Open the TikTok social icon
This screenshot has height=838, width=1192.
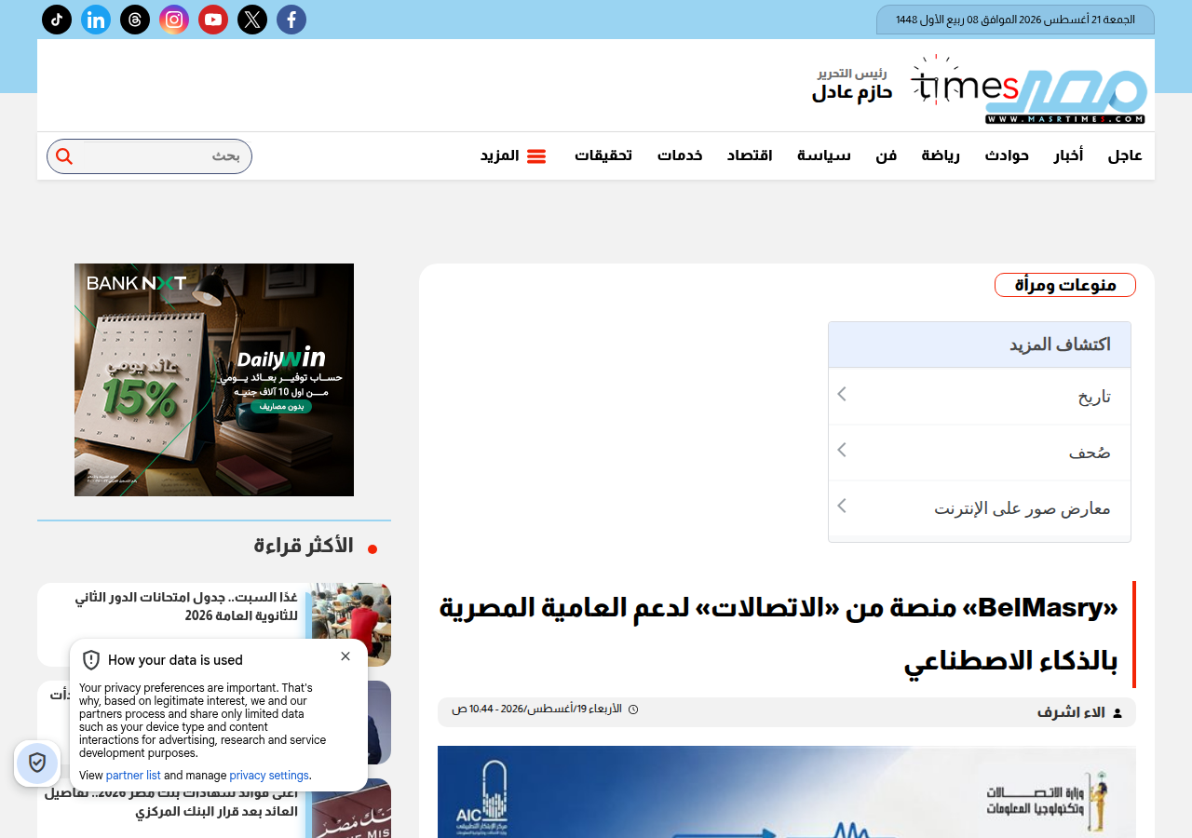pos(57,20)
